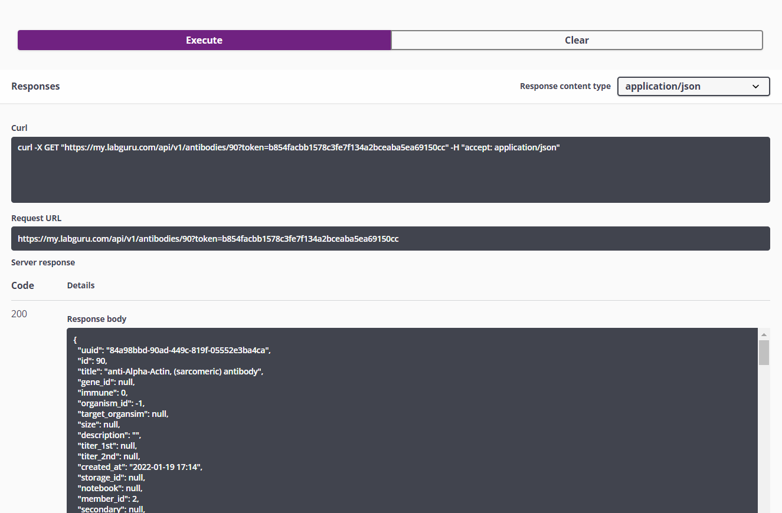782x513 pixels.
Task: Click the response body scrollbar thumb
Action: click(764, 352)
